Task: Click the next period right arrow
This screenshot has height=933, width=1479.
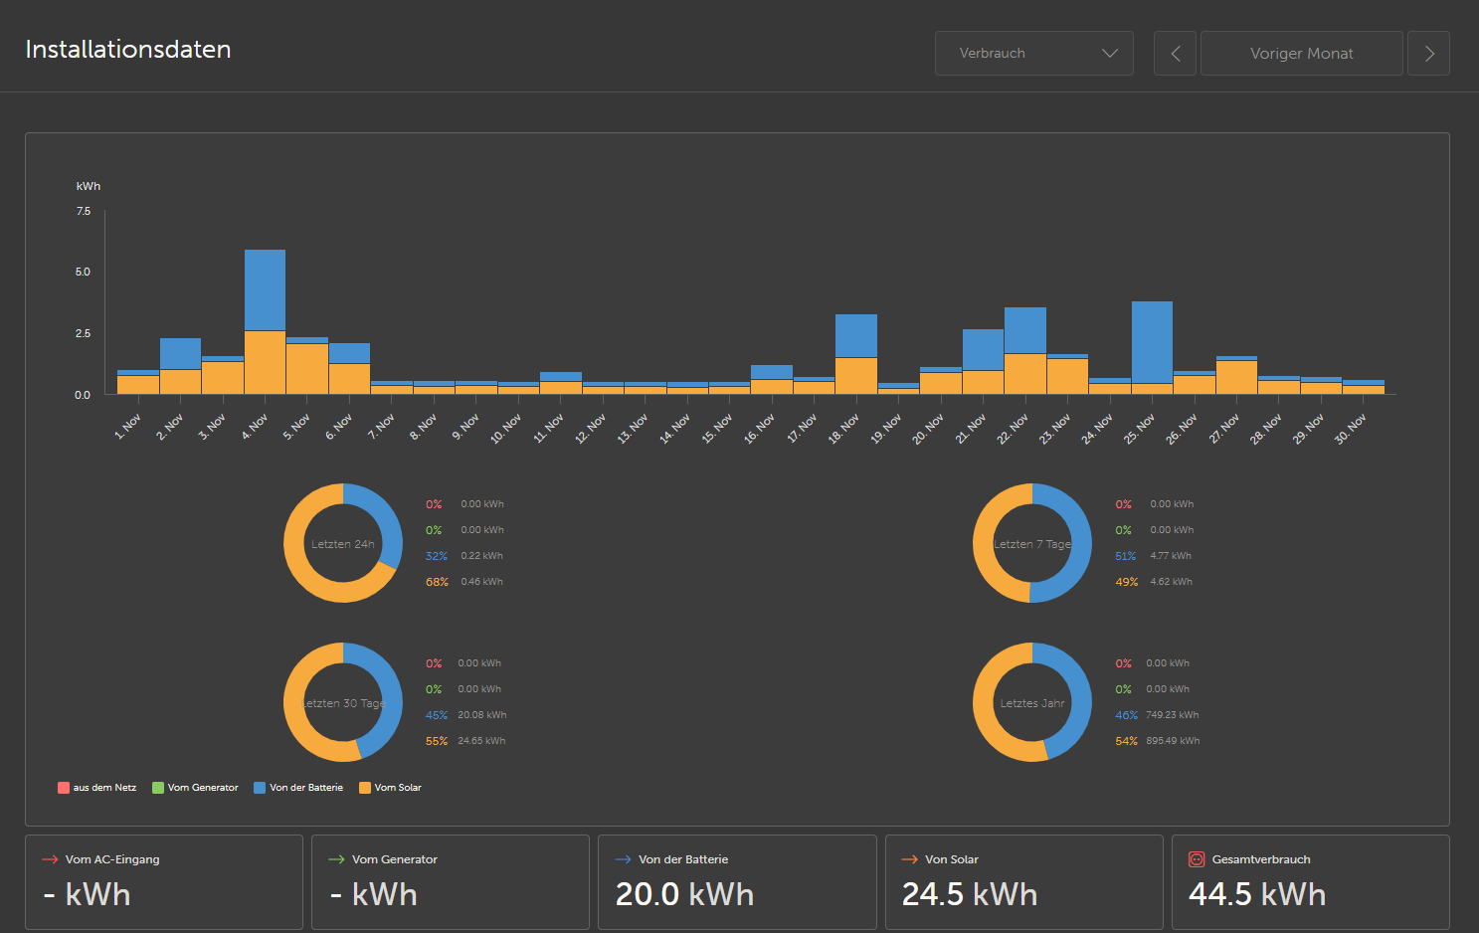Action: tap(1428, 54)
